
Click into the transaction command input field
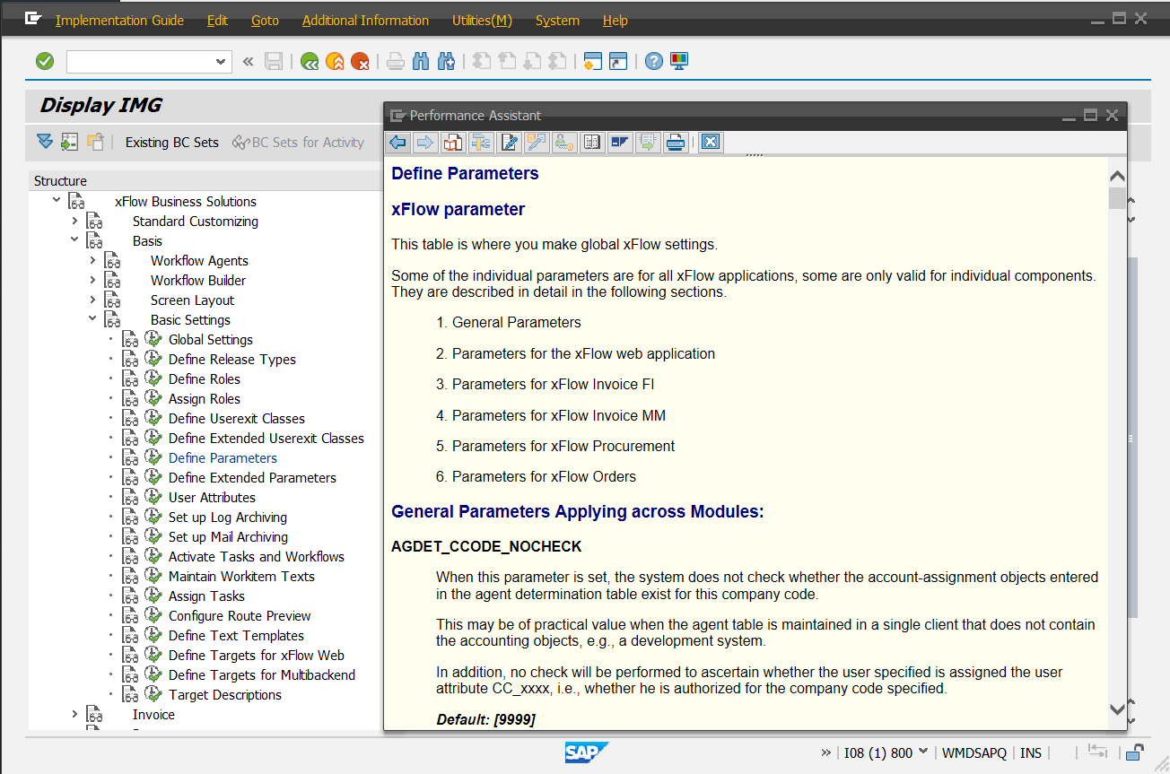point(139,61)
